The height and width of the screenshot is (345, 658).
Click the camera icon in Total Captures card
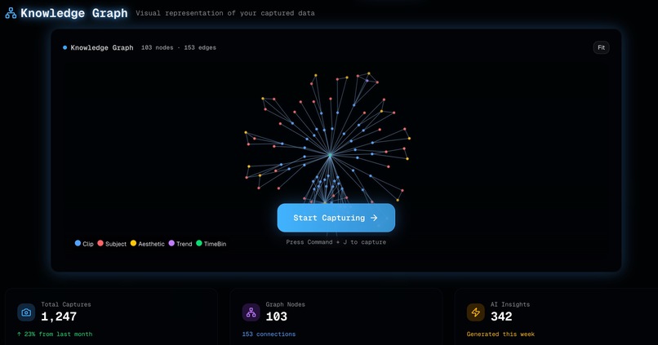click(x=26, y=312)
